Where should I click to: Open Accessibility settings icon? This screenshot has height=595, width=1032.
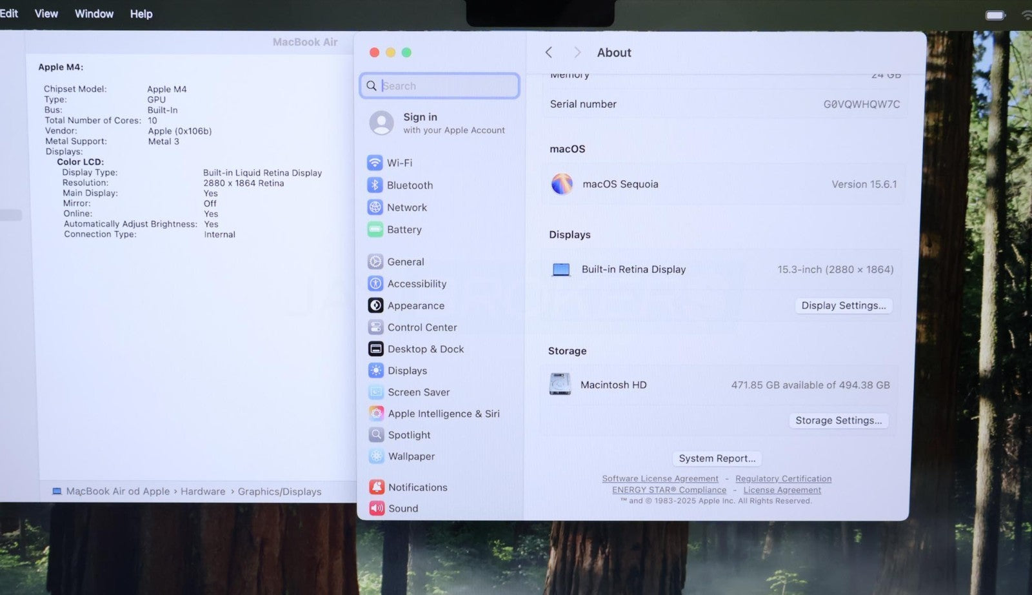(x=375, y=283)
